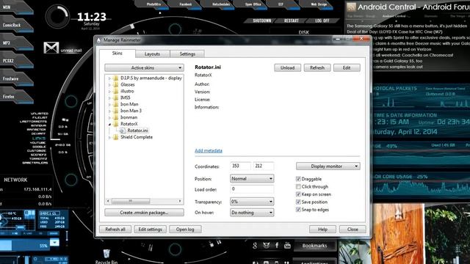Click the Open log button
The height and width of the screenshot is (264, 470).
pyautogui.click(x=185, y=230)
